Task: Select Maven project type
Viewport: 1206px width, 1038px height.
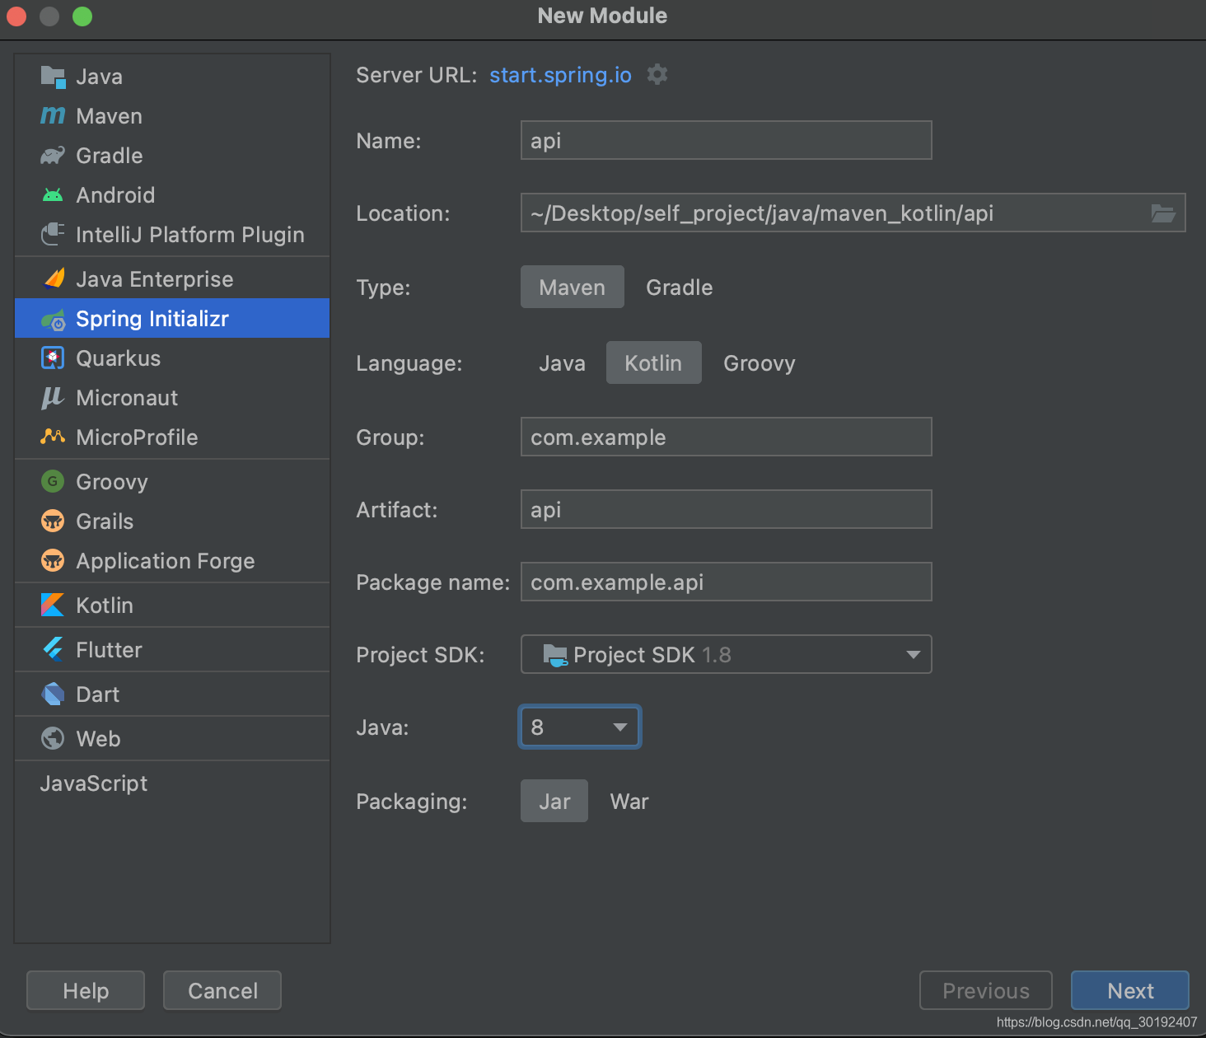Action: tap(573, 287)
